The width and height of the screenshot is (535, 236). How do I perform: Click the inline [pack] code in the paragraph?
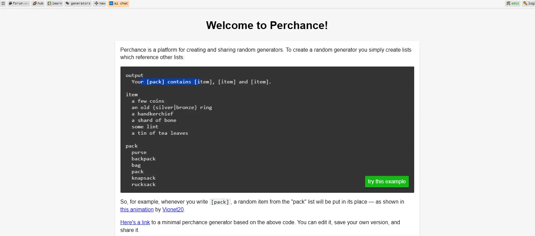(220, 202)
